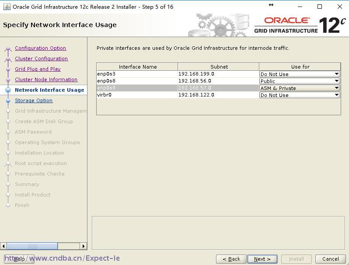Jump to the Storage Option step
The width and height of the screenshot is (349, 265).
point(34,100)
